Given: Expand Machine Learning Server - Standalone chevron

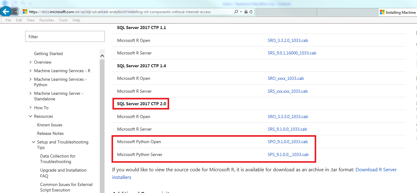Looking at the screenshot, I should [x=30, y=93].
